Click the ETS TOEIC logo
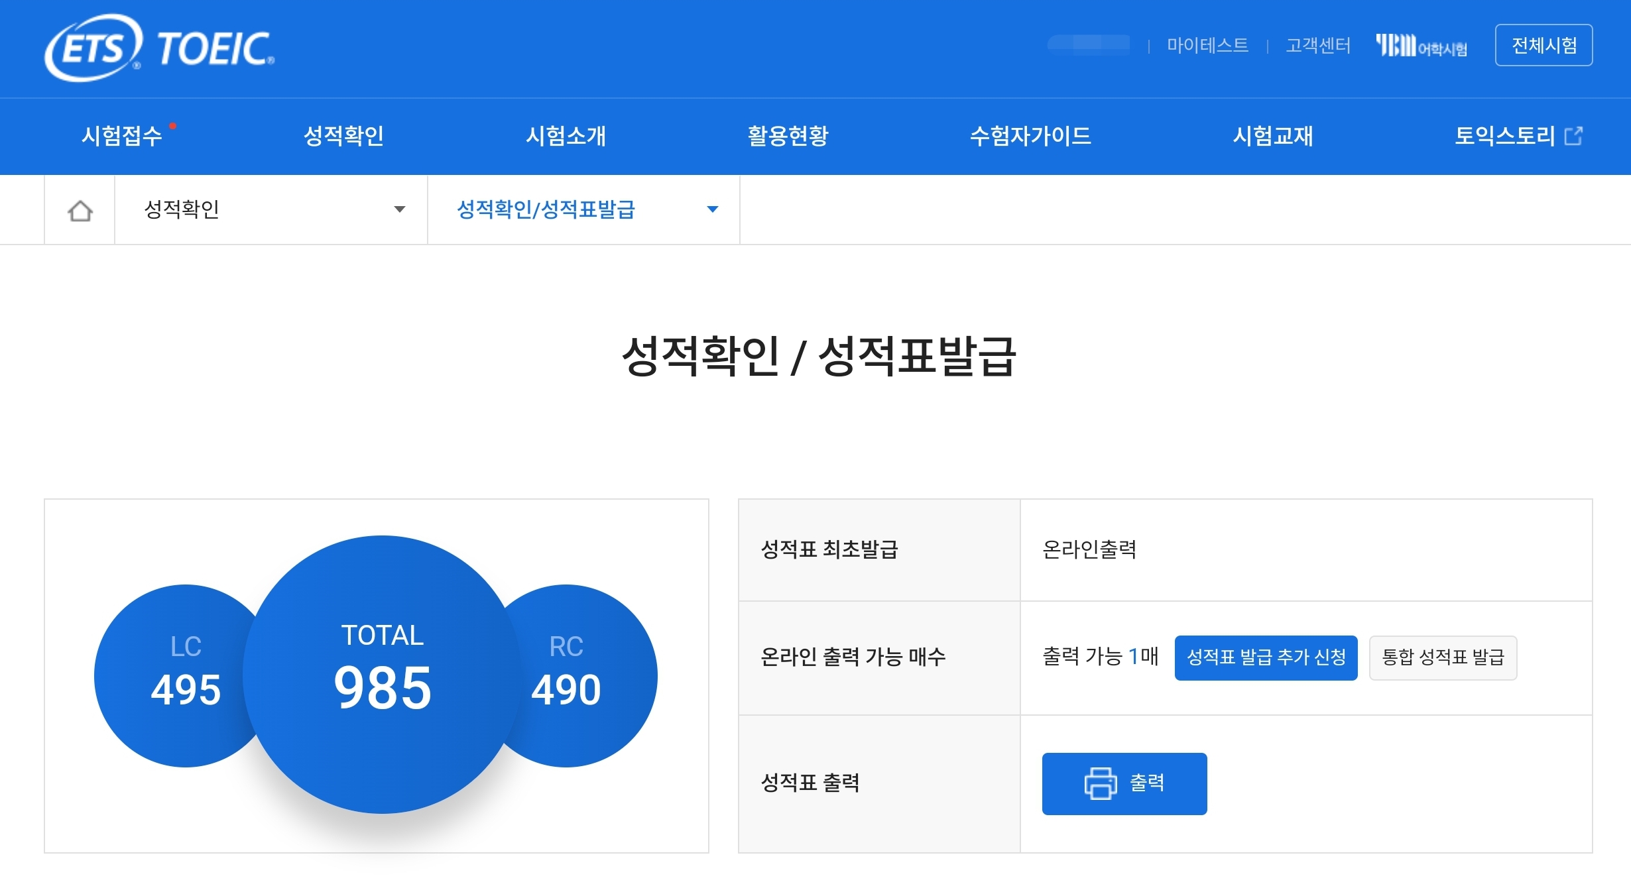This screenshot has height=894, width=1631. tap(159, 48)
